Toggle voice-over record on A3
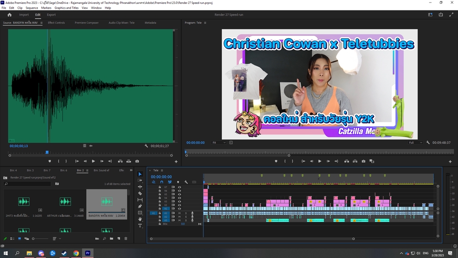458x258 pixels. pos(192,220)
